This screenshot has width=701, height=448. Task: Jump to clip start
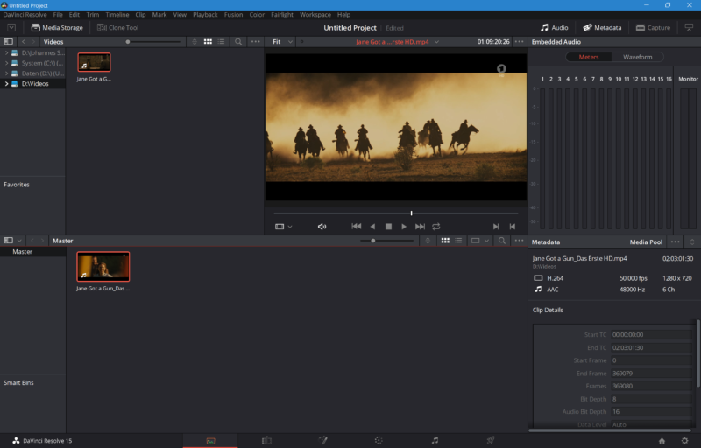tap(357, 227)
